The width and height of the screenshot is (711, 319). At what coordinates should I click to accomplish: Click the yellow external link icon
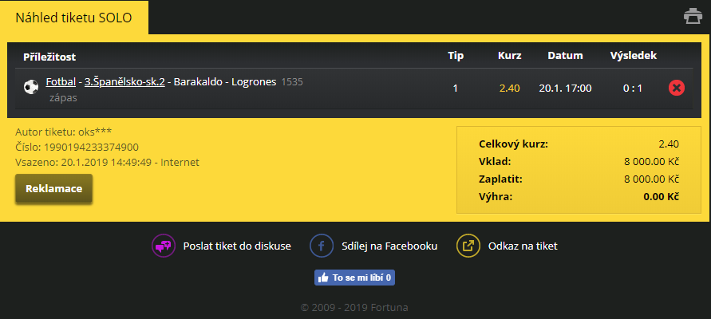468,246
